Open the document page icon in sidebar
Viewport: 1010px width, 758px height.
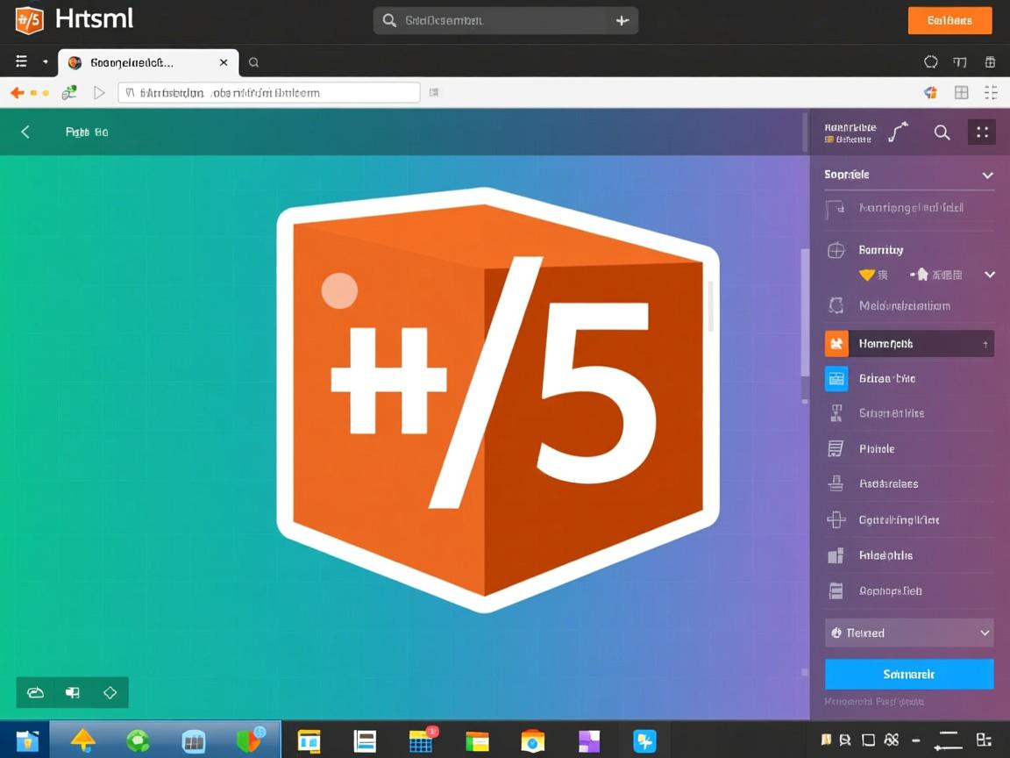tap(835, 448)
